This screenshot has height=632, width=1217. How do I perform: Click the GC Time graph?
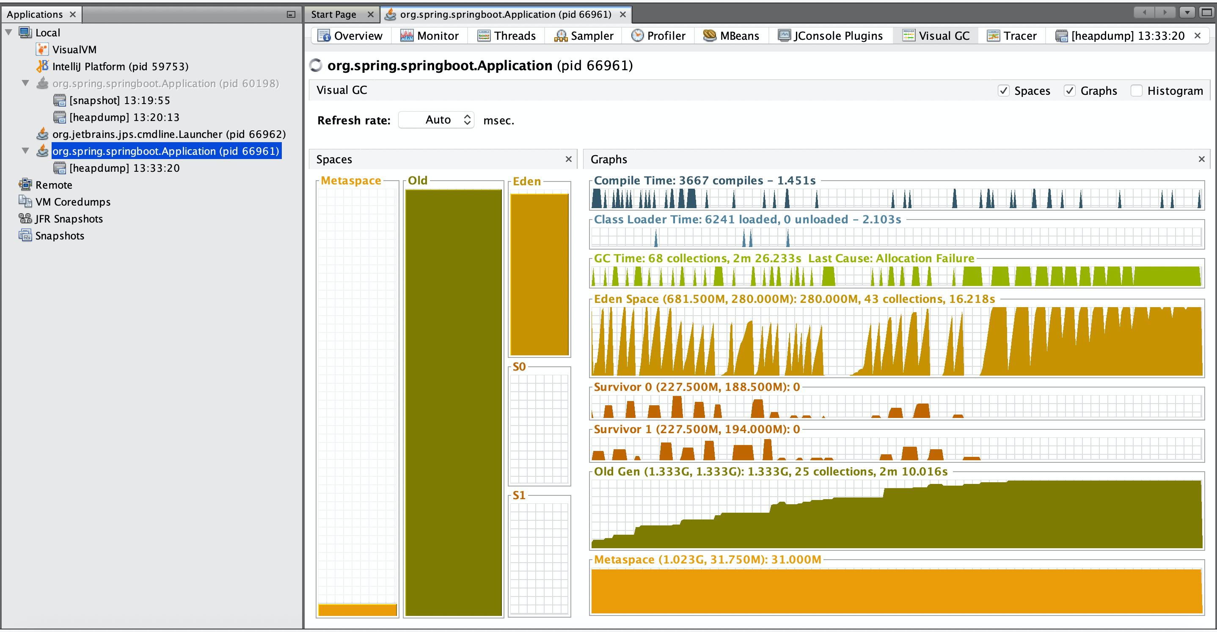pos(896,276)
